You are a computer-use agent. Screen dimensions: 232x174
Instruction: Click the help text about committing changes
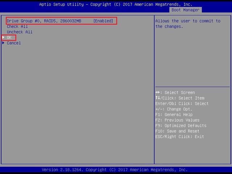[x=188, y=24]
